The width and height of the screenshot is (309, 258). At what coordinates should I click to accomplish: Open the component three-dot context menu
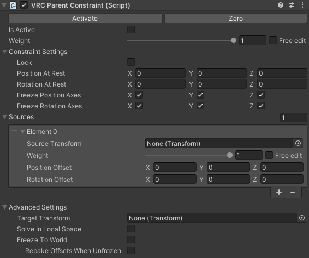[302, 5]
